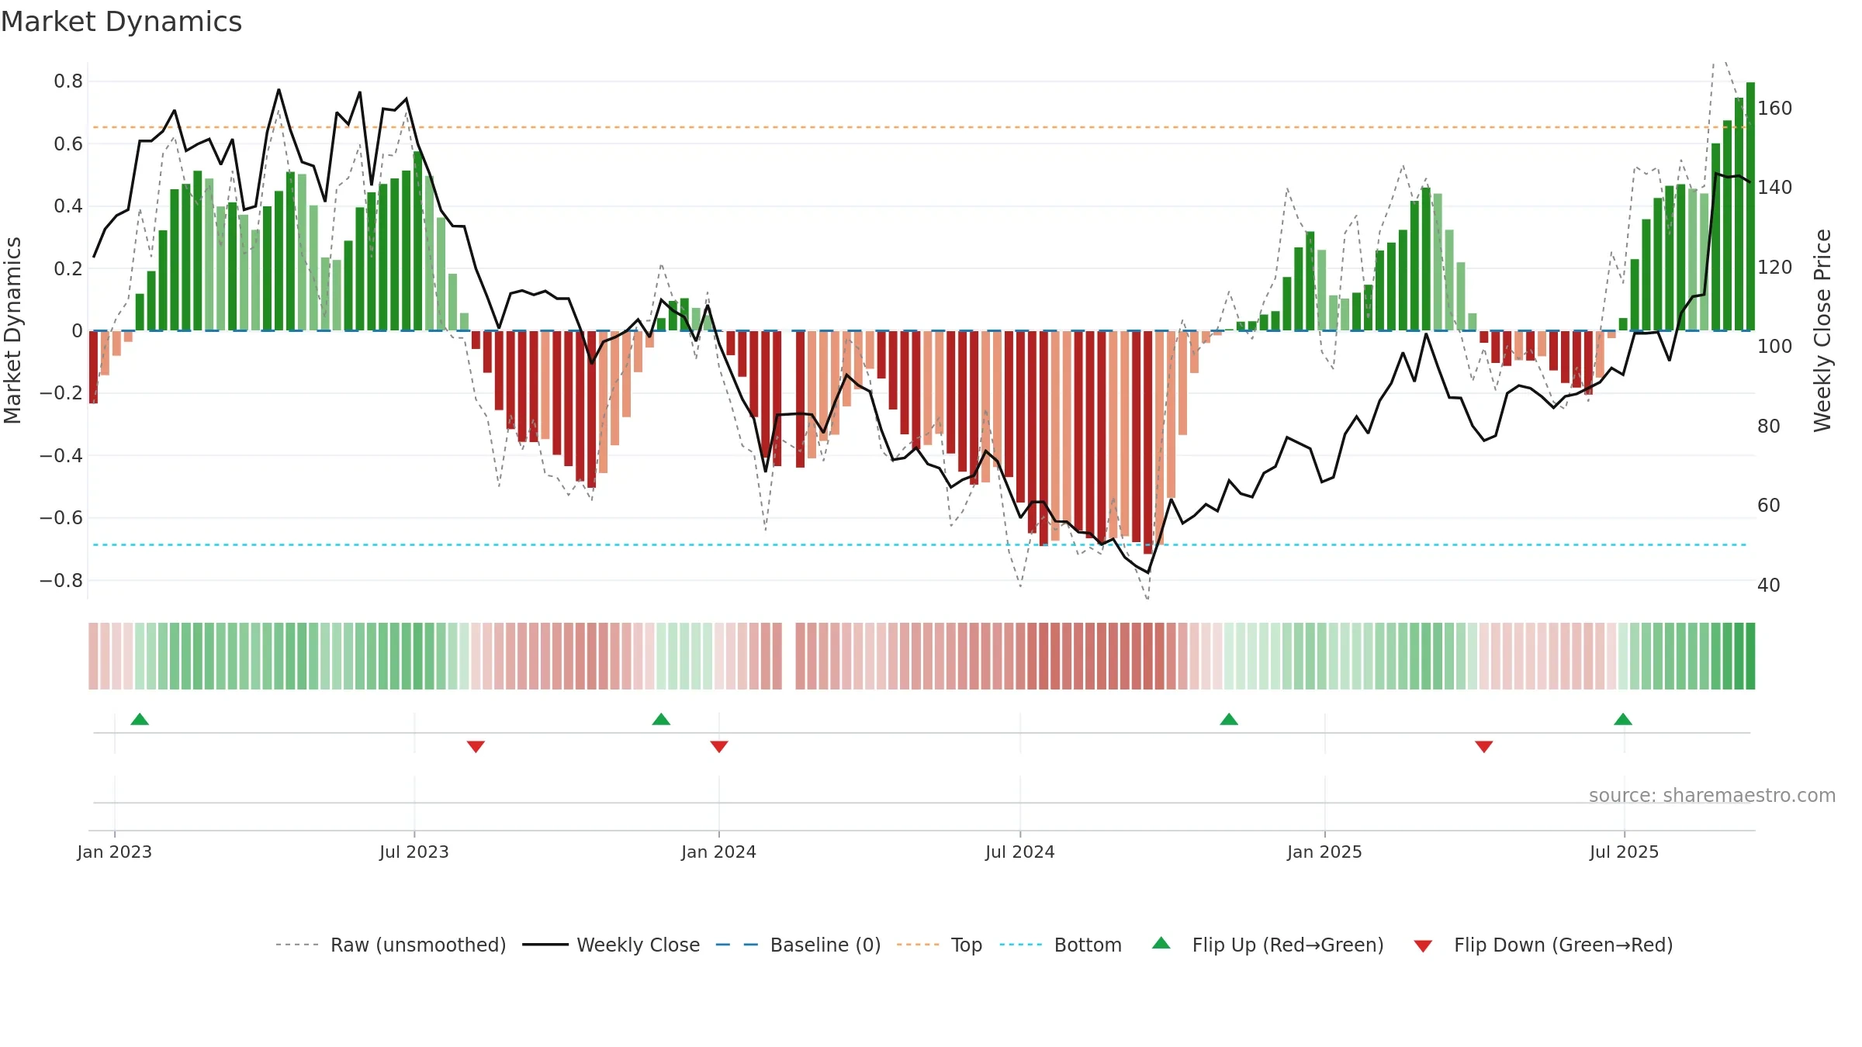Click the −0.2 left axis tick label
Screen dimensions: 1862x1047
click(61, 393)
